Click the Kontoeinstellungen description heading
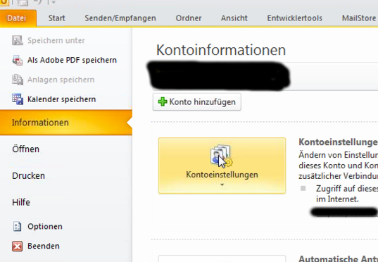Image resolution: width=378 pixels, height=262 pixels. [x=338, y=142]
